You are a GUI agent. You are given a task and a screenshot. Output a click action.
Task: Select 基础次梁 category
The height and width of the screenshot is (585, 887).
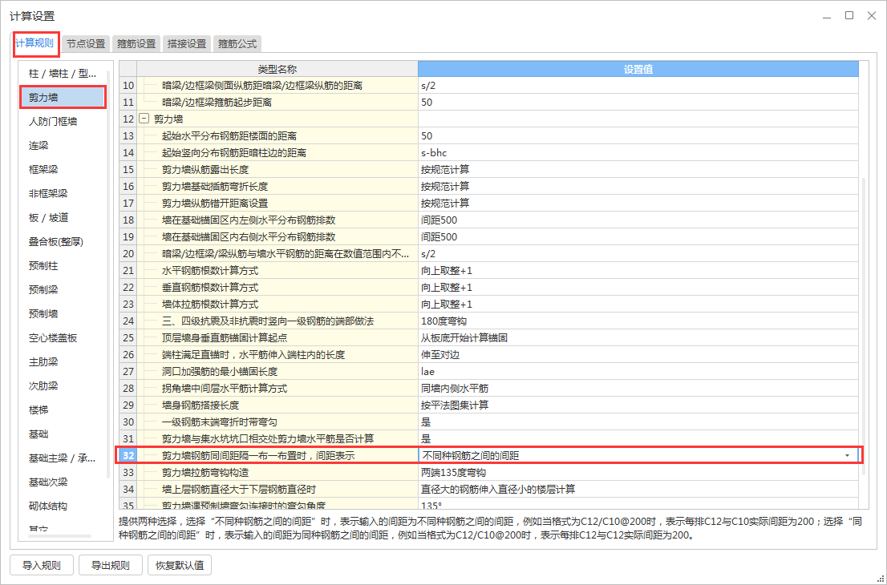(x=63, y=482)
